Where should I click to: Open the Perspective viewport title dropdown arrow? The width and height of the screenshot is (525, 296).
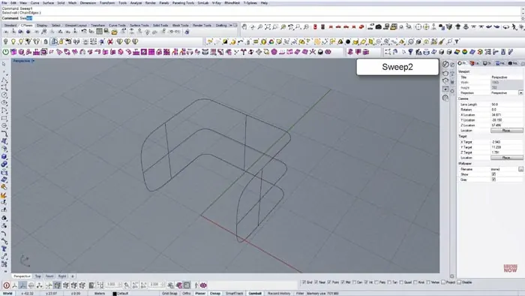tap(33, 61)
